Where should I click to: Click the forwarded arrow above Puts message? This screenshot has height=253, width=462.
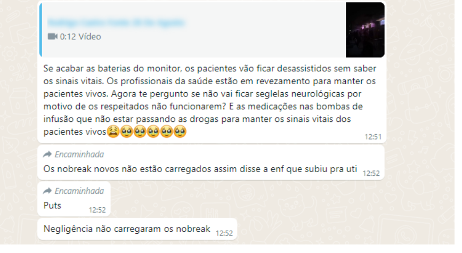coord(47,191)
